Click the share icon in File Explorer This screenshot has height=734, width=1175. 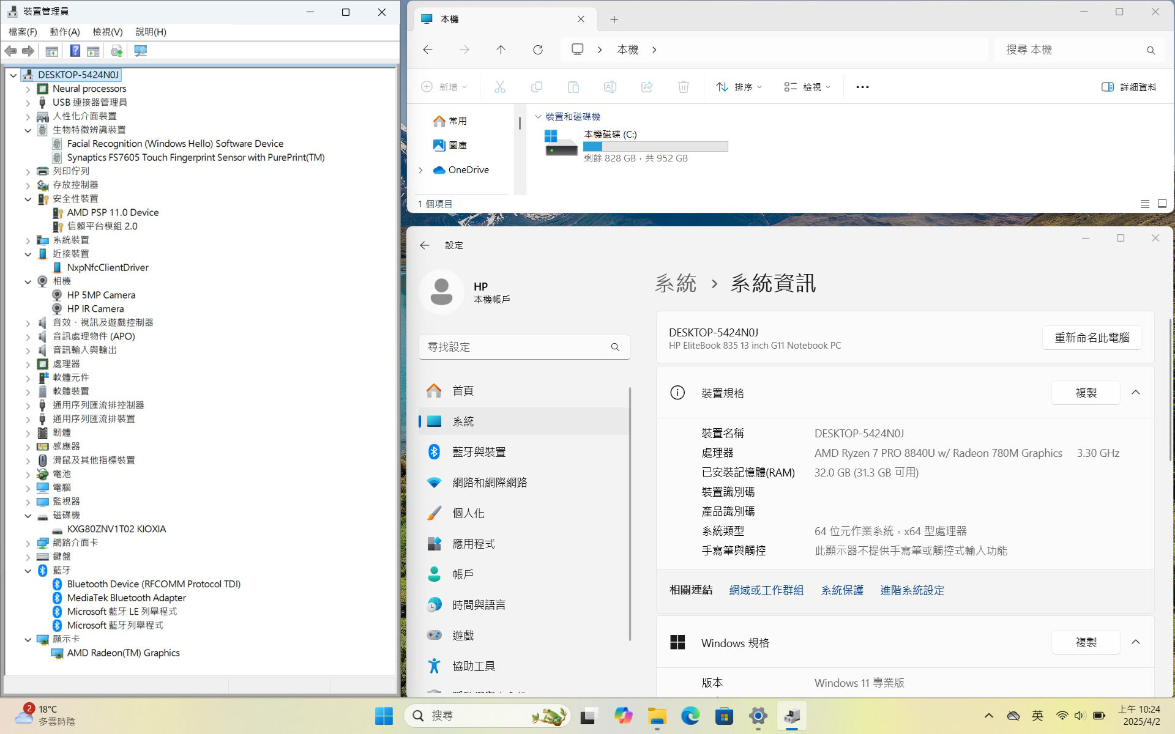(647, 87)
